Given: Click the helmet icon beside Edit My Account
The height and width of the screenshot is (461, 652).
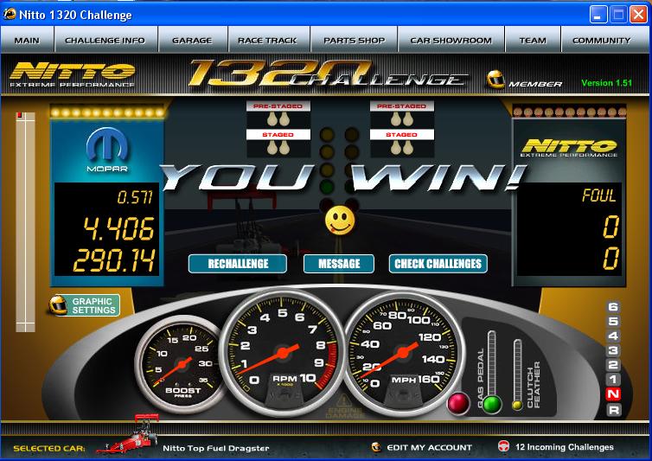Looking at the screenshot, I should pos(376,447).
